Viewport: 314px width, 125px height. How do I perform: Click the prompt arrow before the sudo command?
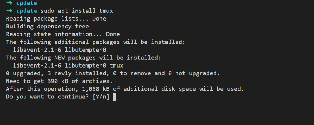coord(9,11)
